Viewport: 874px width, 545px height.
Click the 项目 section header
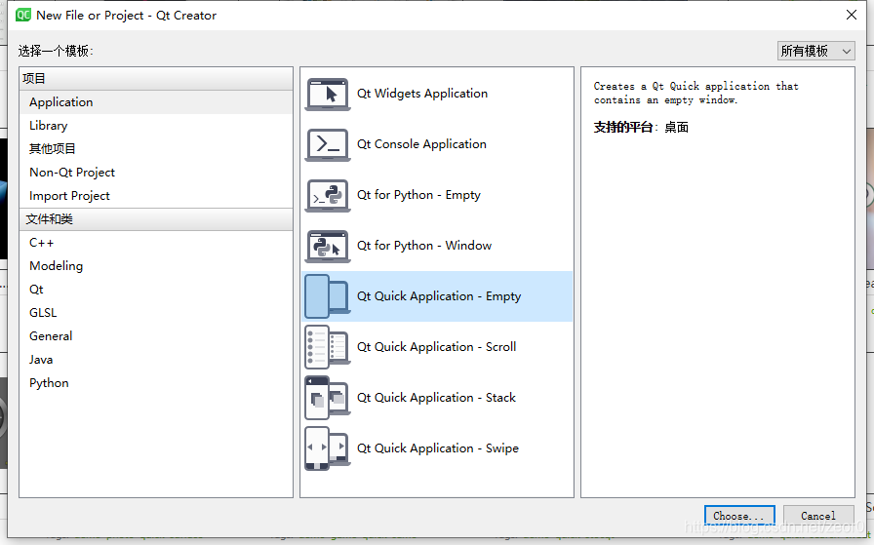[156, 79]
